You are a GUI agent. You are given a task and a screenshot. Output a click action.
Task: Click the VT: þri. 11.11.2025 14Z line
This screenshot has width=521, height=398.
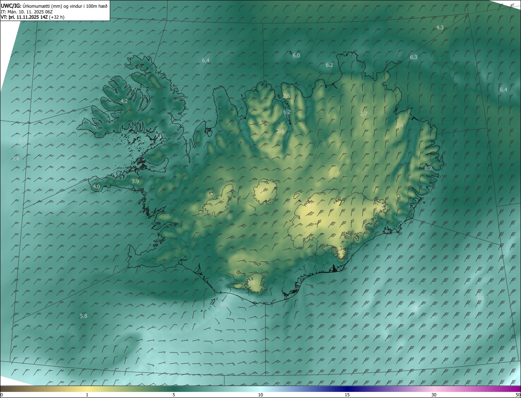33,17
